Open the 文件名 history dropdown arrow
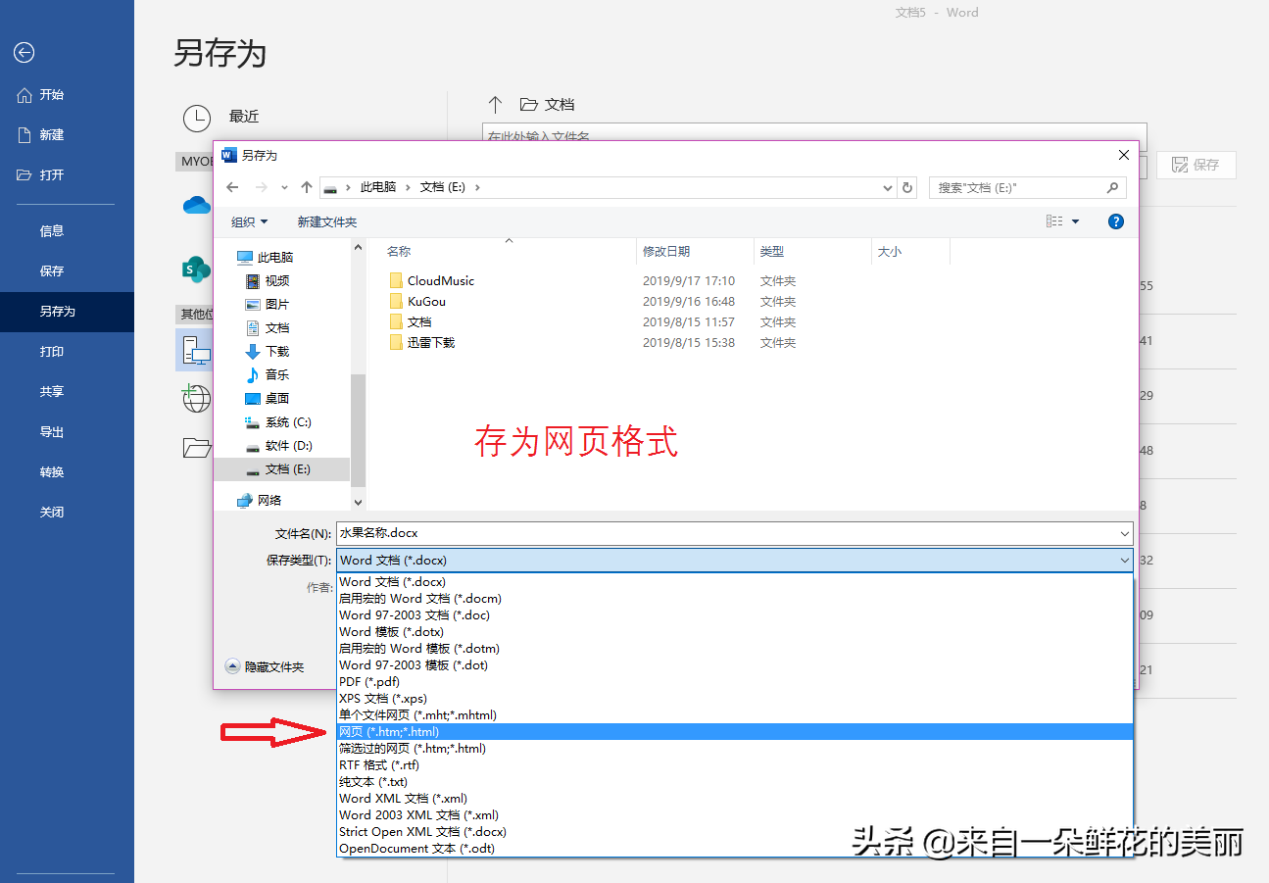 pyautogui.click(x=1124, y=533)
